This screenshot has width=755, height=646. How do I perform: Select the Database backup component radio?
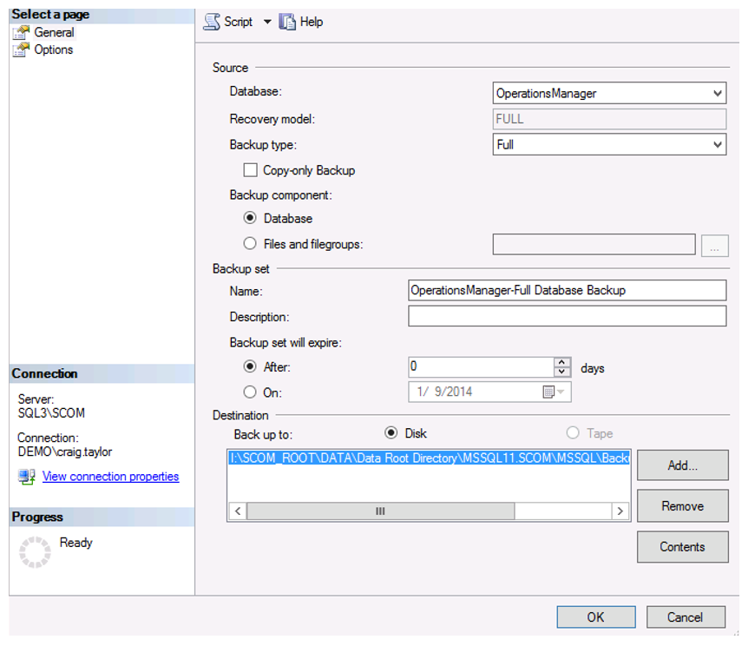tap(250, 218)
